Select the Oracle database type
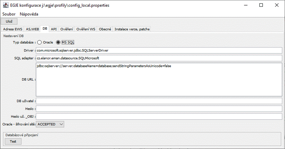 click(x=40, y=43)
